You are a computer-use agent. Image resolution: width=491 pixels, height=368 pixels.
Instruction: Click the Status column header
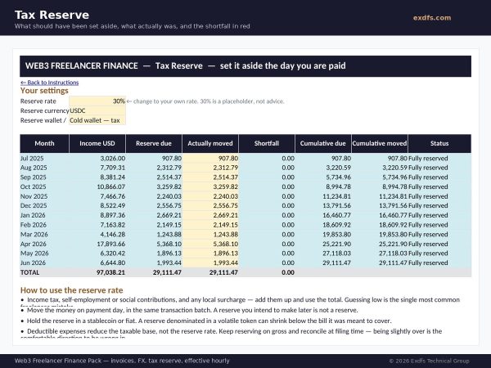tap(439, 144)
